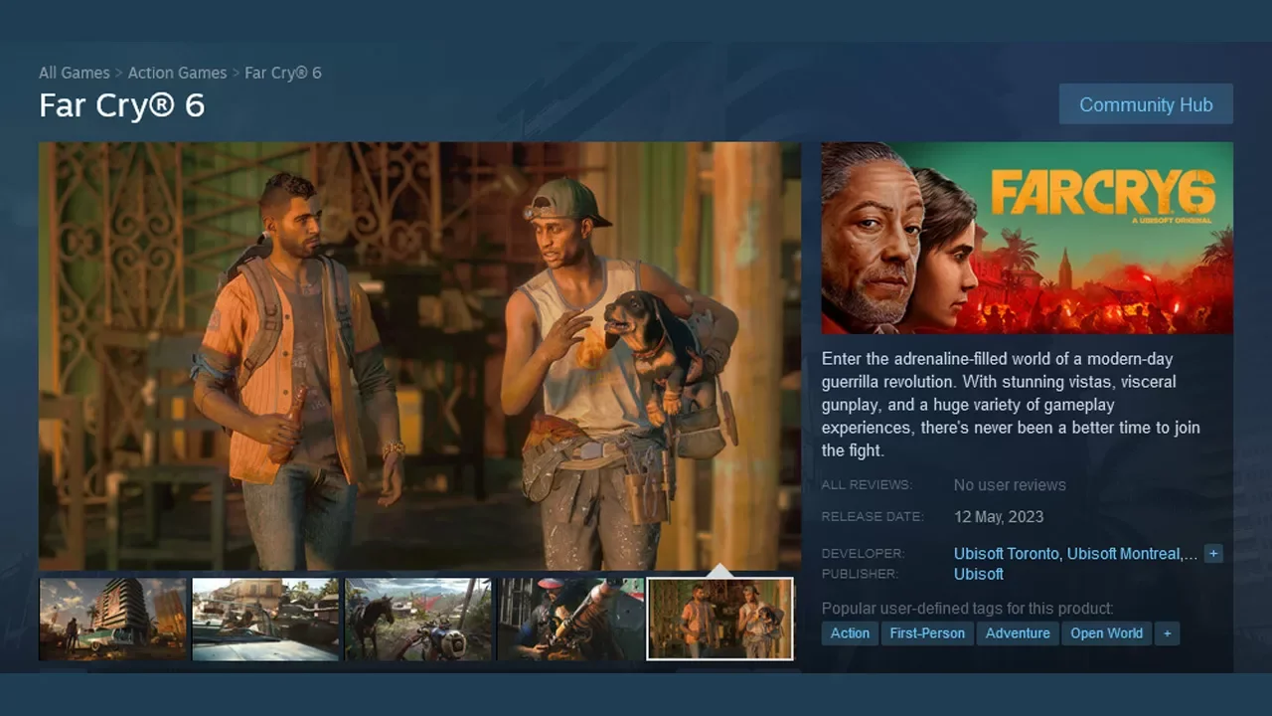
Task: Select the highlighted two men with dog thumbnail
Action: 720,619
